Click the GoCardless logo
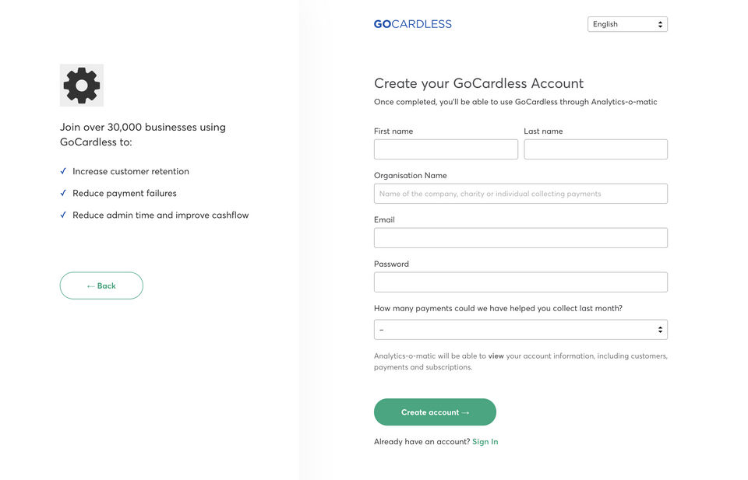 pos(412,24)
